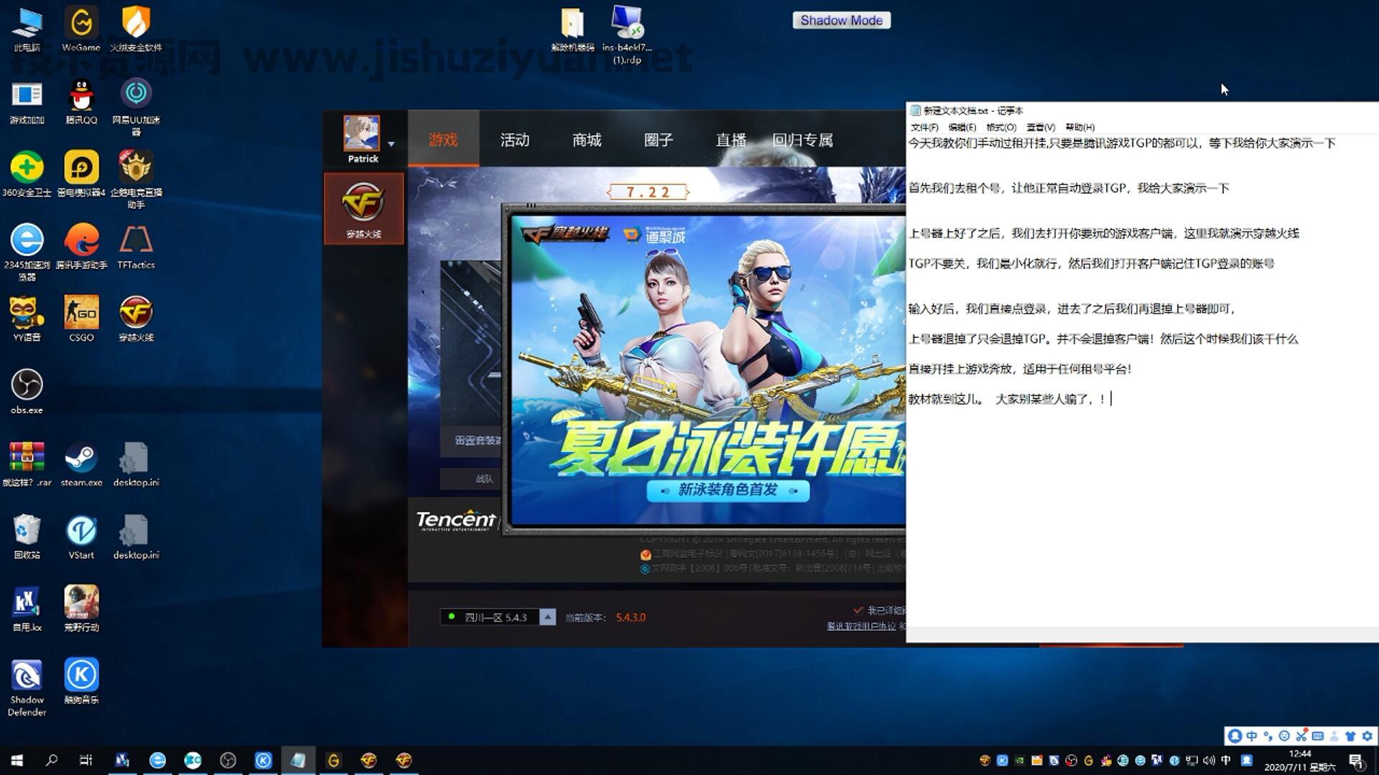Launch the VStart desktop shortcut
This screenshot has height=775, width=1379.
81,536
